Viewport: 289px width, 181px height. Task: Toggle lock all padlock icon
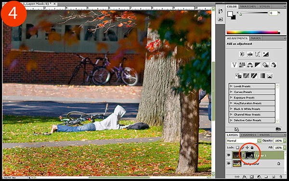(x=252, y=148)
